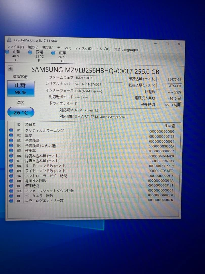Open the ファイル(F) menu

pyautogui.click(x=15, y=47)
